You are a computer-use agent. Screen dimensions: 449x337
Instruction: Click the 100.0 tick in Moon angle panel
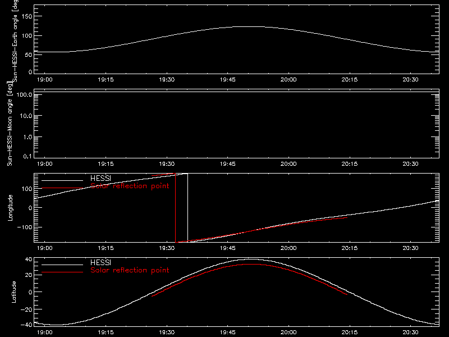pos(24,94)
